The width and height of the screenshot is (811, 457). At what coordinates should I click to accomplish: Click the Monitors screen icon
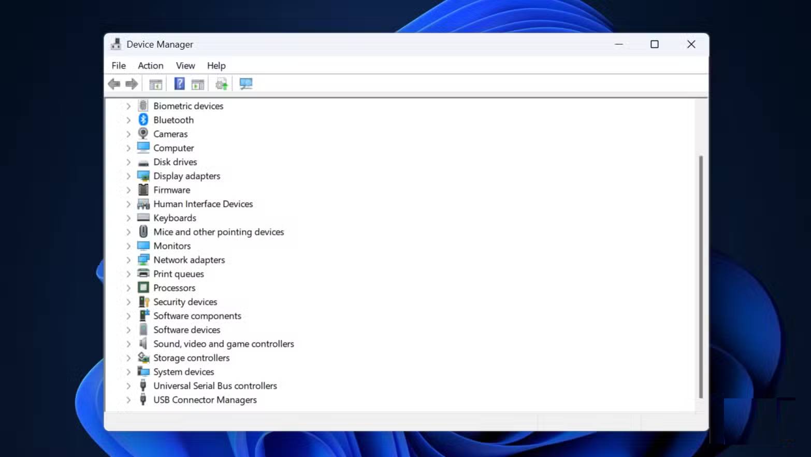point(143,246)
